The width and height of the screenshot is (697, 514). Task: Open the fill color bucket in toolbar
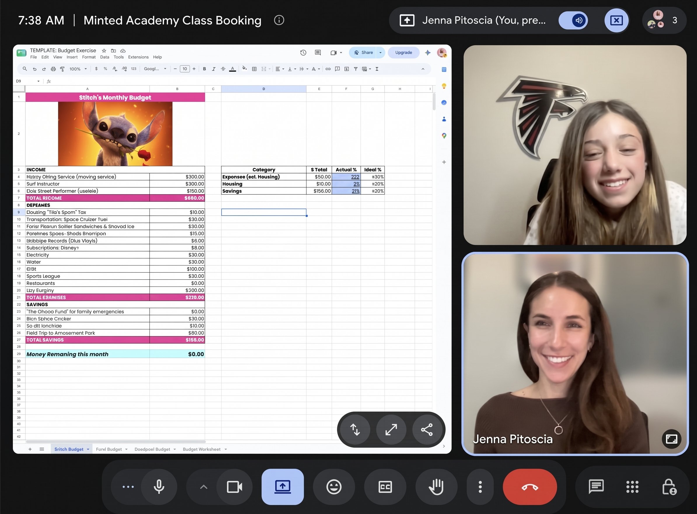pyautogui.click(x=244, y=69)
